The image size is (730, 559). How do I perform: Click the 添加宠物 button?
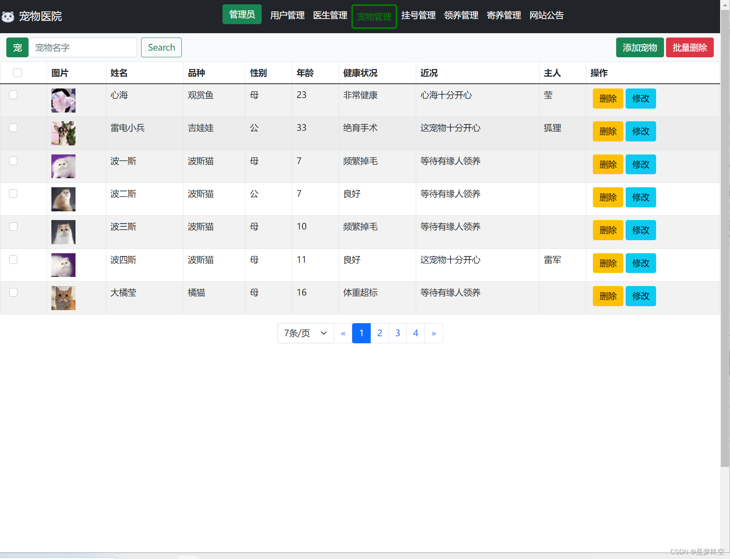coord(640,47)
